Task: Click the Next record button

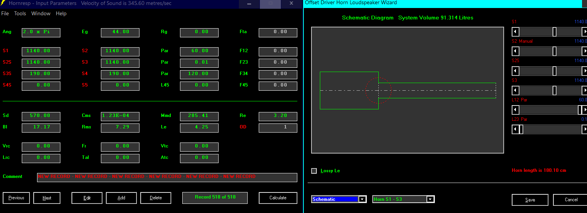Action: point(47,198)
